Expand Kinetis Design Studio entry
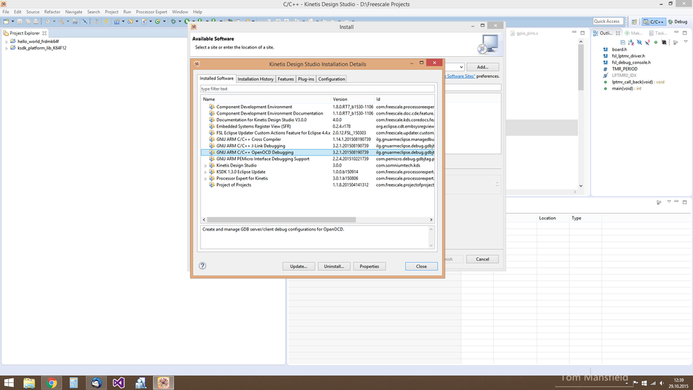 [205, 166]
